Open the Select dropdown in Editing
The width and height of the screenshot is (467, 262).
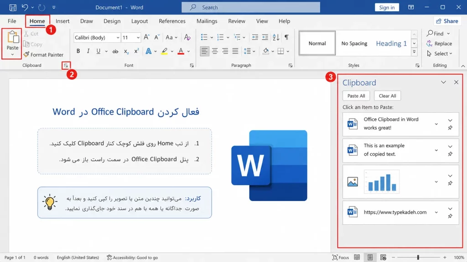440,54
